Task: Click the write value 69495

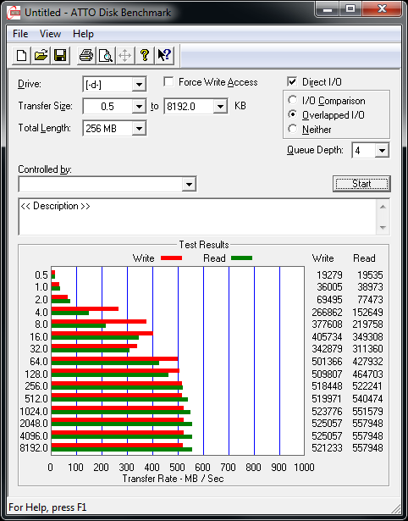Action: click(329, 300)
